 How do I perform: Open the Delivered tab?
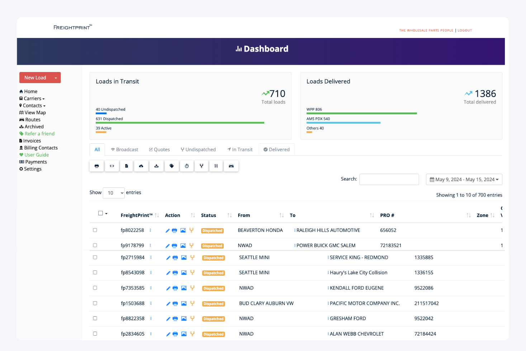point(276,149)
